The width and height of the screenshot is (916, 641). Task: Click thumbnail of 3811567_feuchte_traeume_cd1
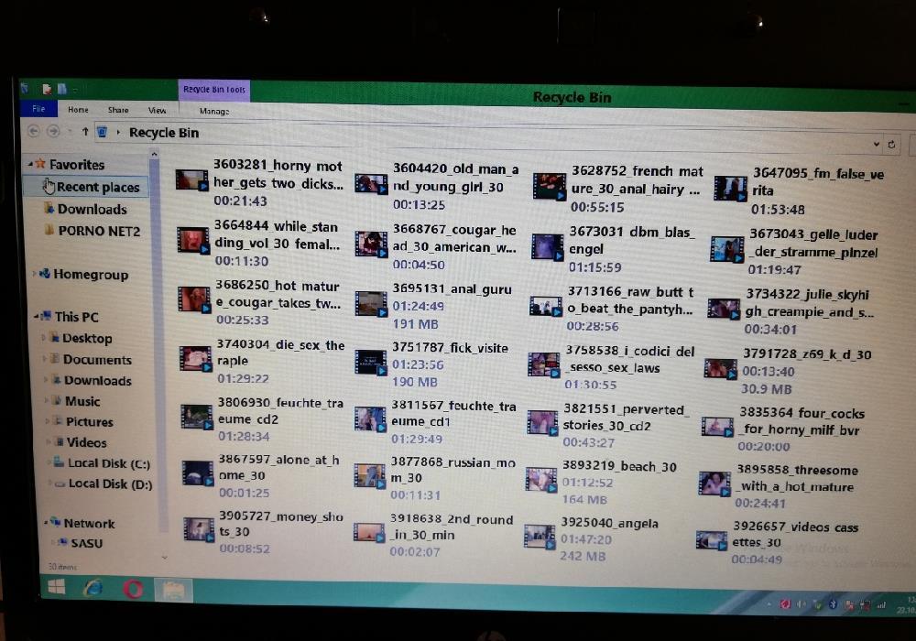pyautogui.click(x=370, y=419)
